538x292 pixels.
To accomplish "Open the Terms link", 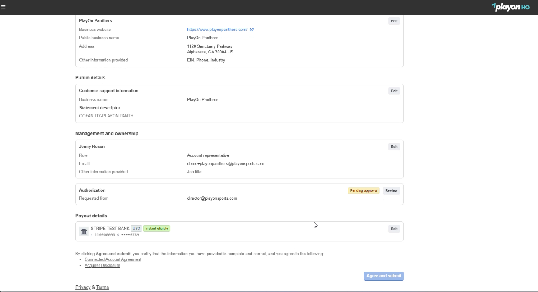I will click(x=102, y=287).
